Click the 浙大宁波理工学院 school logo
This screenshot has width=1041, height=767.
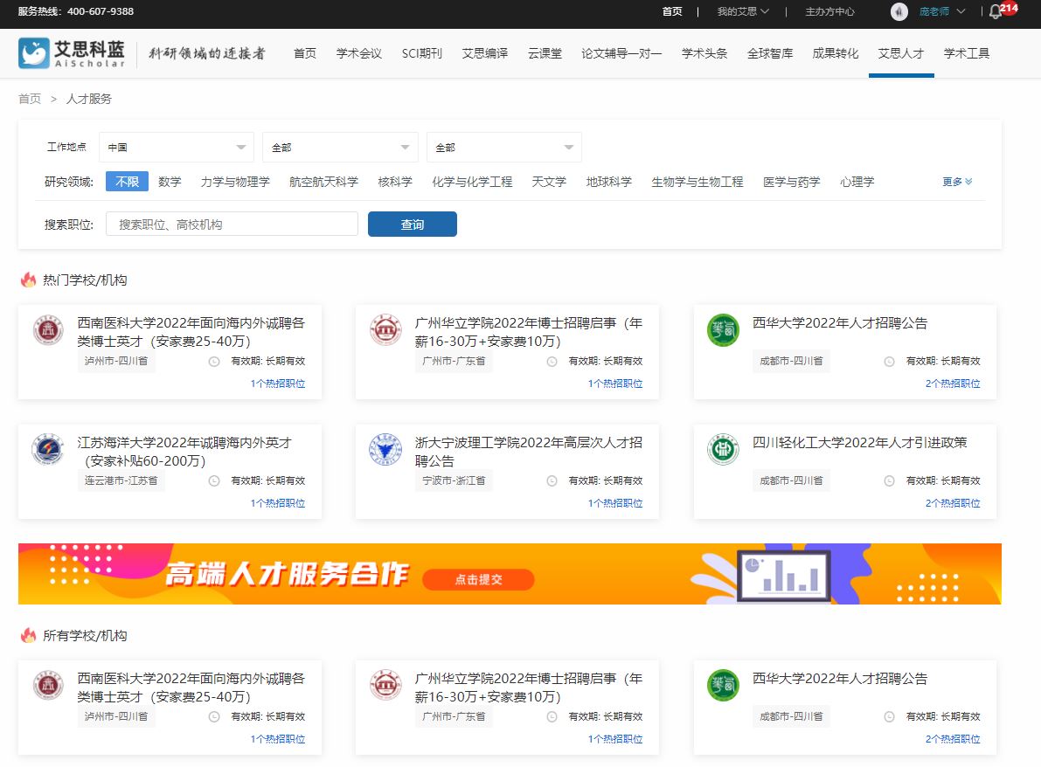pyautogui.click(x=385, y=449)
